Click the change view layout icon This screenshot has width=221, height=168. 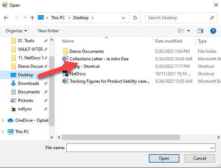pos(181,31)
